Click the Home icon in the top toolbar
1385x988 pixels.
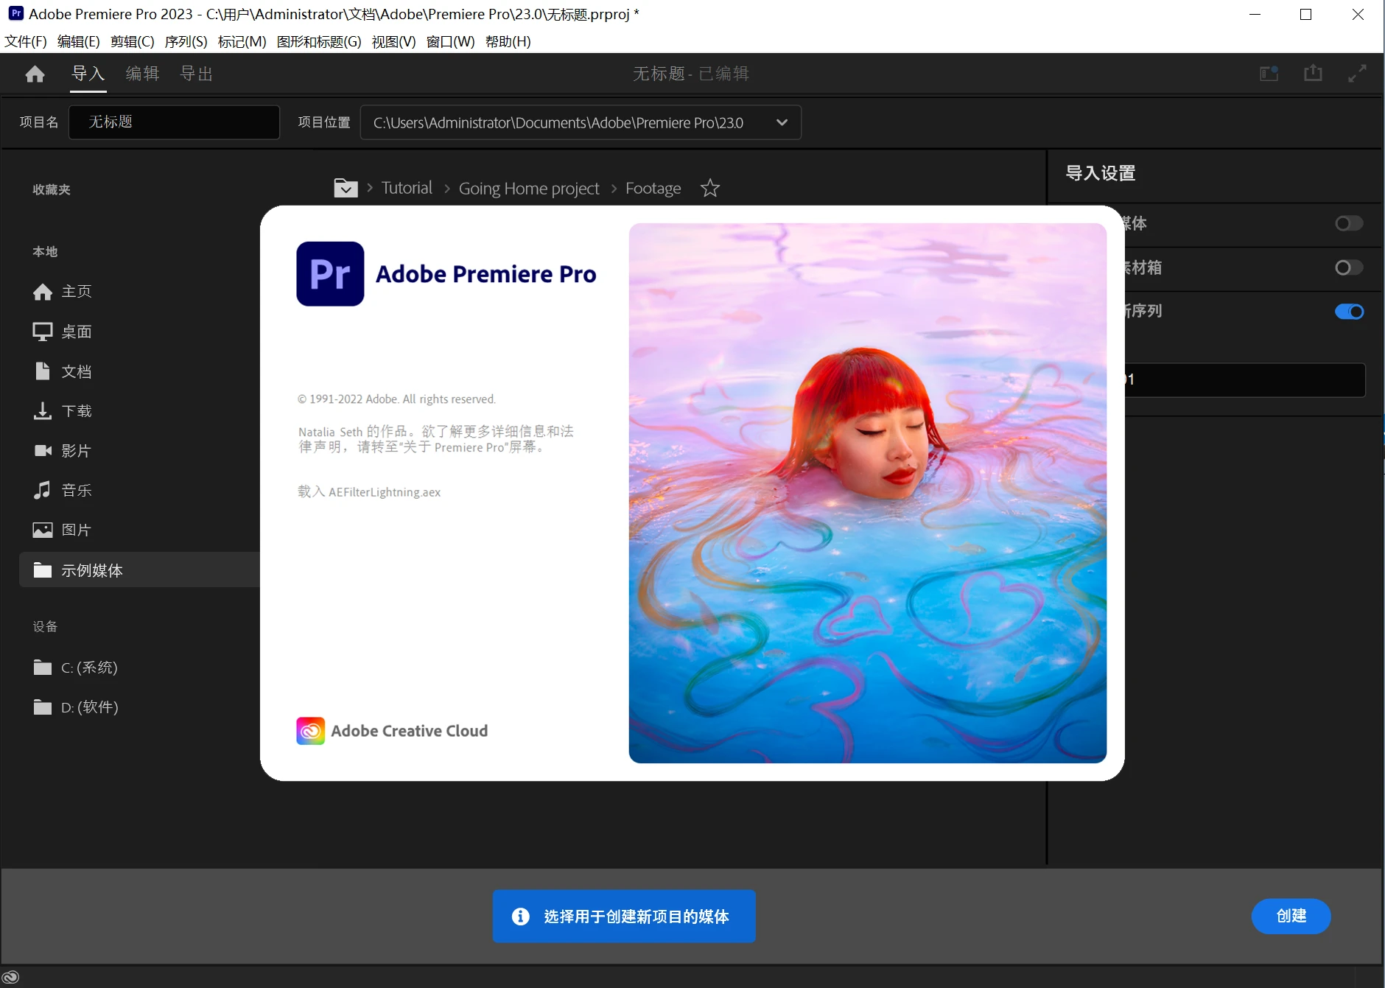click(34, 74)
